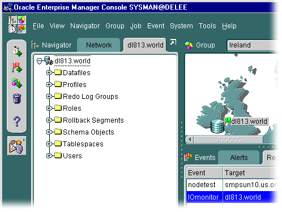This screenshot has width=282, height=212.
Task: Select the dl813.world root tree label
Action: [x=72, y=61]
